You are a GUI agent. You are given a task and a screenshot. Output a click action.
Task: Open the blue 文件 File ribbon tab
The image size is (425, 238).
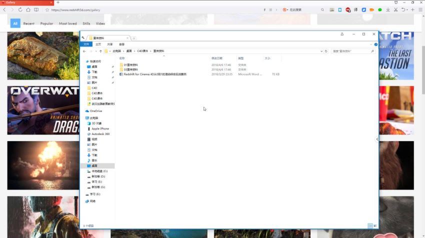pyautogui.click(x=86, y=44)
